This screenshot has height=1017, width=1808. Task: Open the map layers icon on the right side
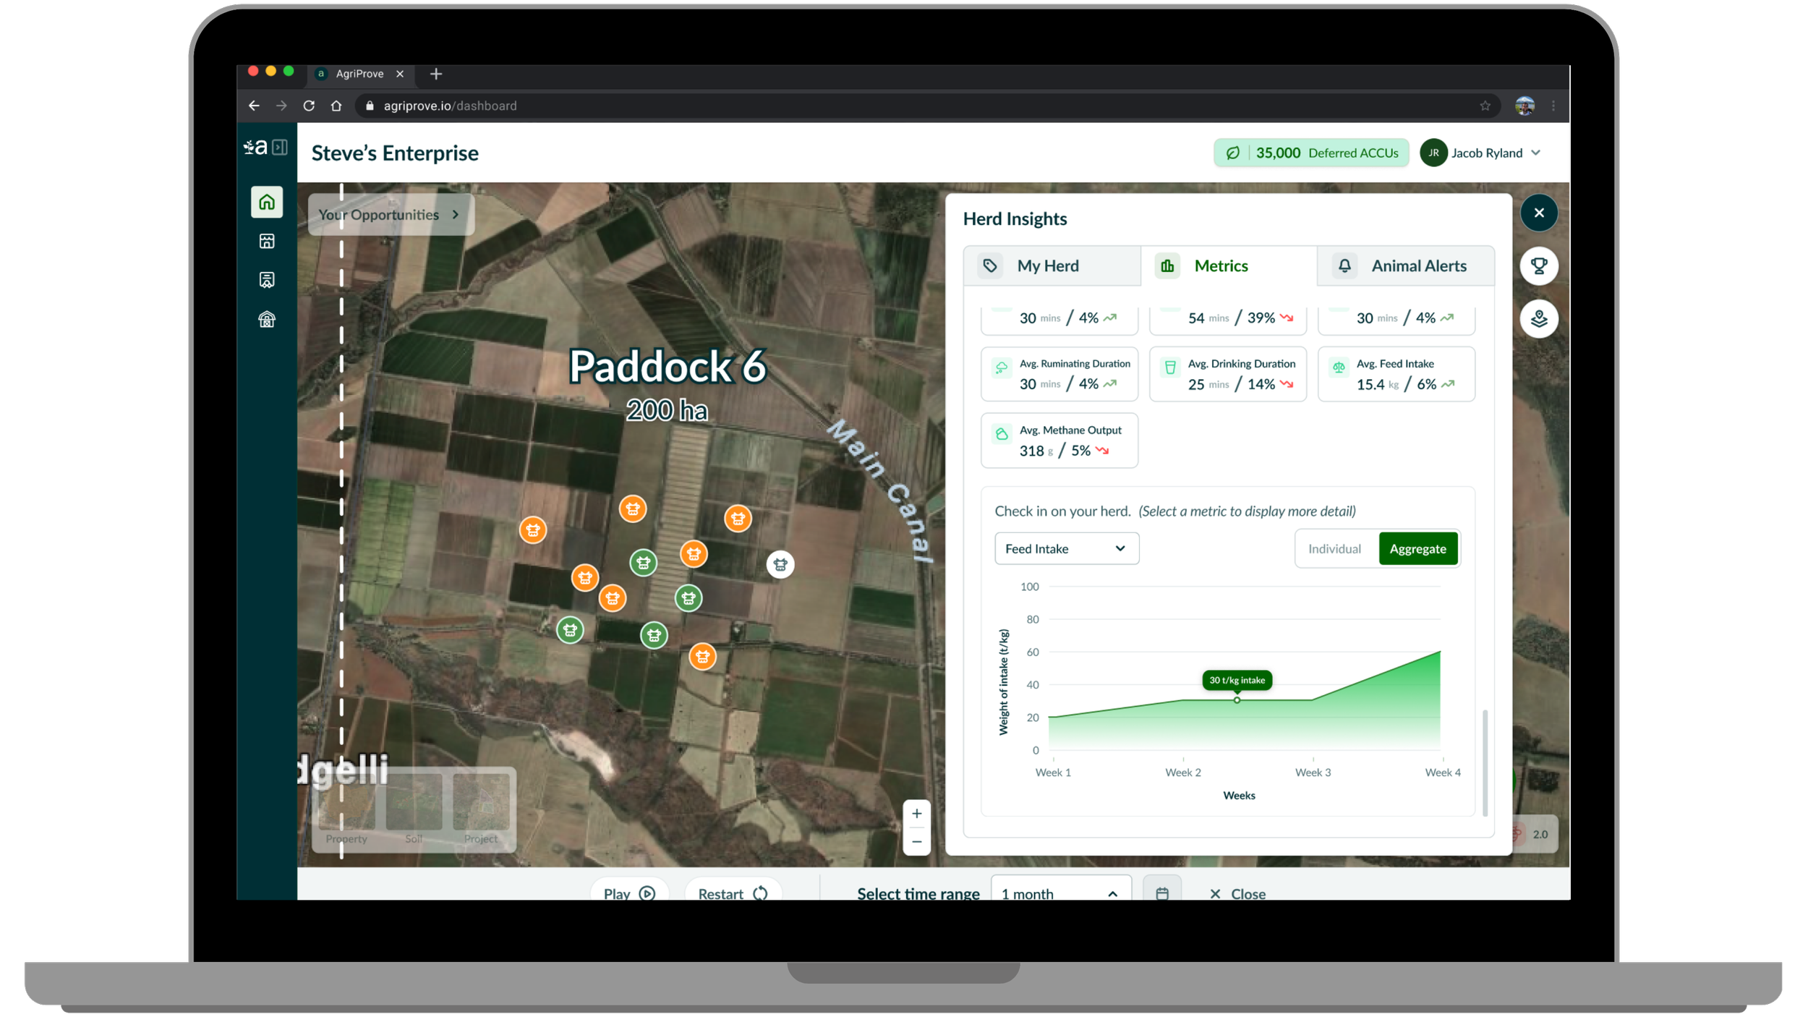1538,319
